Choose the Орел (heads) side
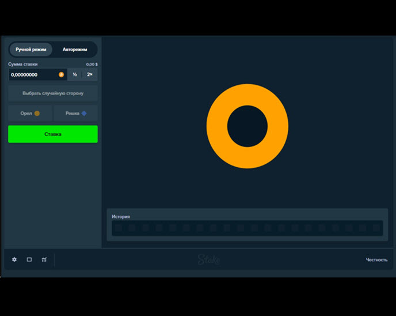 point(30,114)
